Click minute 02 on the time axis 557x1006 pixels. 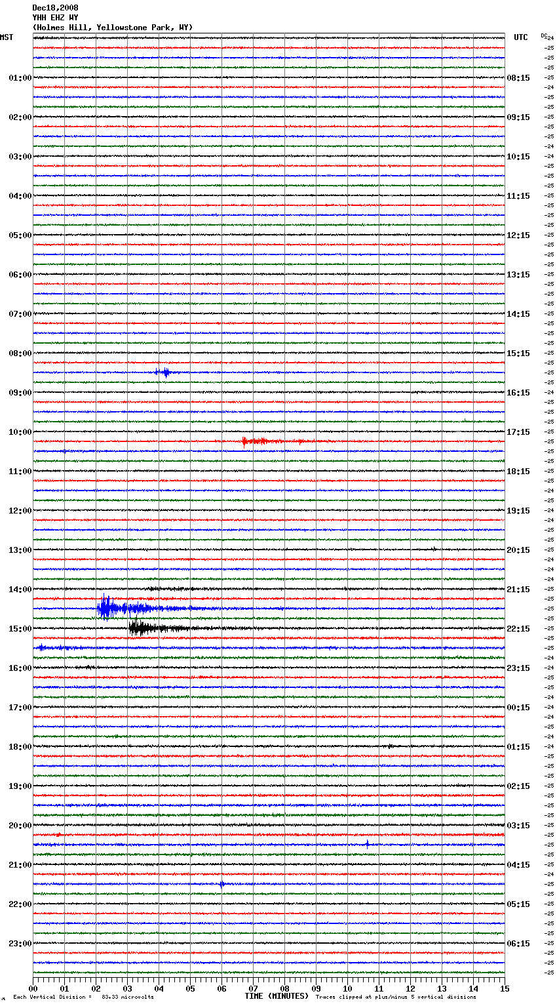pos(96,988)
